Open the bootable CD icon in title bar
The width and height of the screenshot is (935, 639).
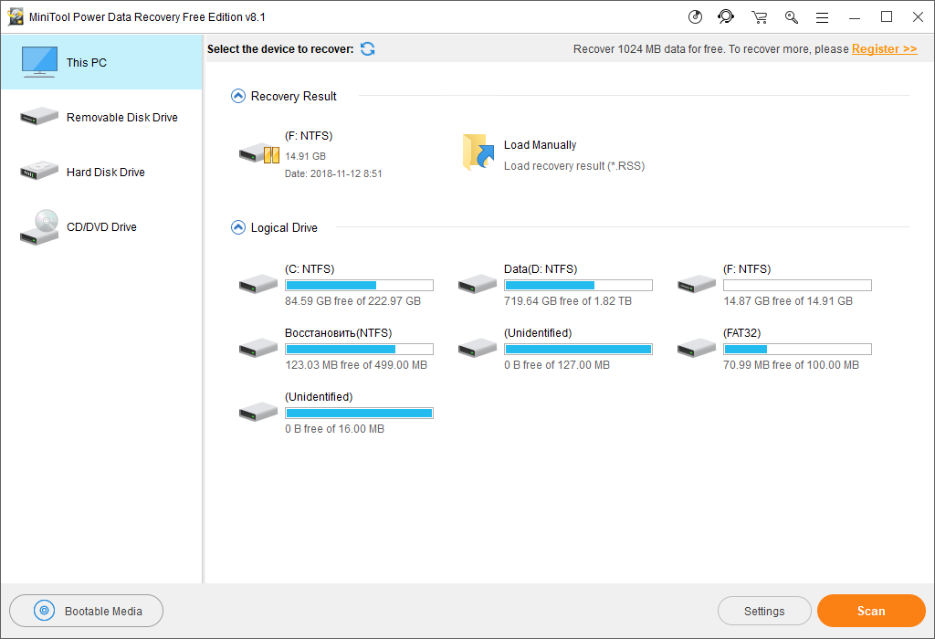(695, 16)
